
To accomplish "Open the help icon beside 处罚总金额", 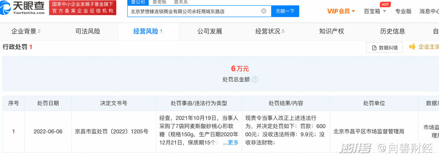I will tap(255, 79).
